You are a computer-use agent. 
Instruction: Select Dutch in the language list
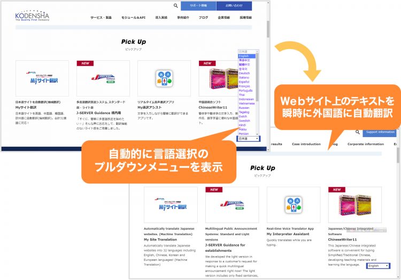(x=246, y=117)
